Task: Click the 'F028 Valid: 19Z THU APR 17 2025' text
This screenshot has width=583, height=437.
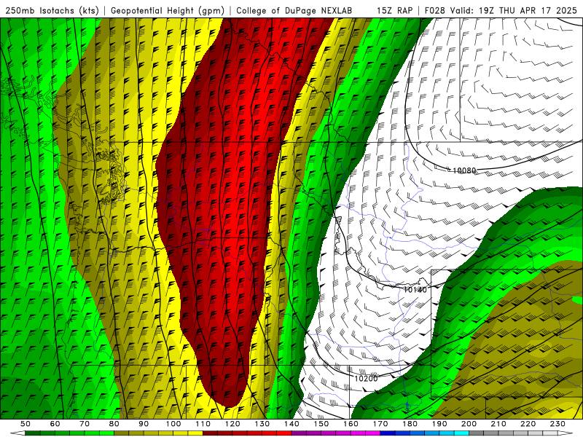Action: [x=501, y=10]
